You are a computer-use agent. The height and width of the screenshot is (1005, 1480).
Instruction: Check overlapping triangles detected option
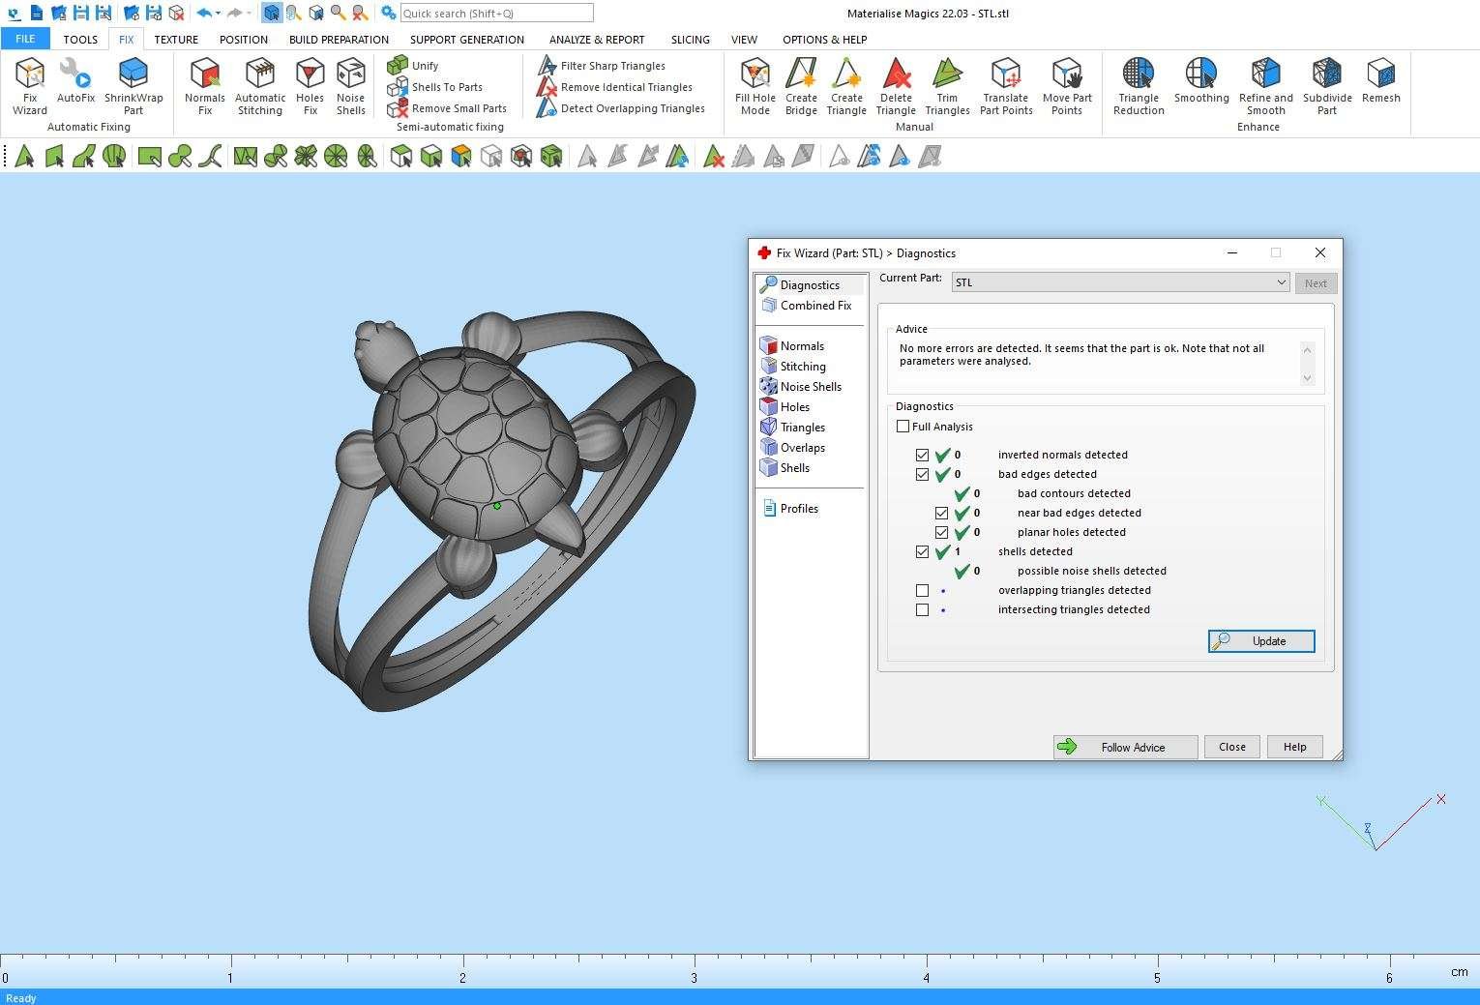(922, 590)
